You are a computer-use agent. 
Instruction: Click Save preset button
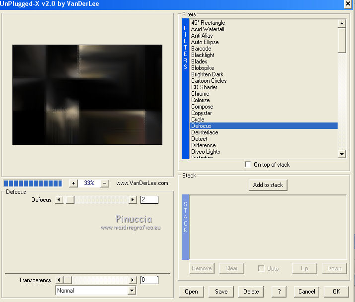[221, 292]
